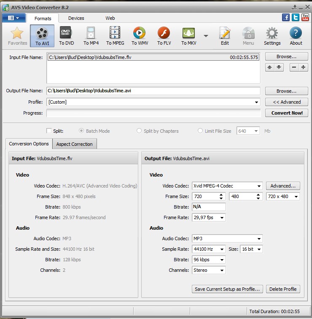Increase frame height 480 with up spinner

coord(258,195)
